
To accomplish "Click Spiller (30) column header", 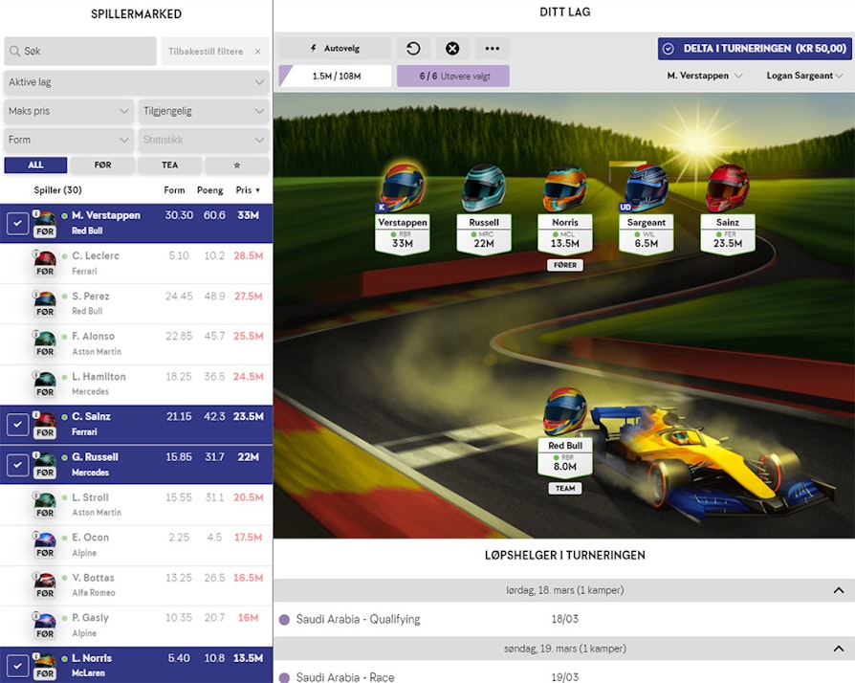I will pos(57,190).
